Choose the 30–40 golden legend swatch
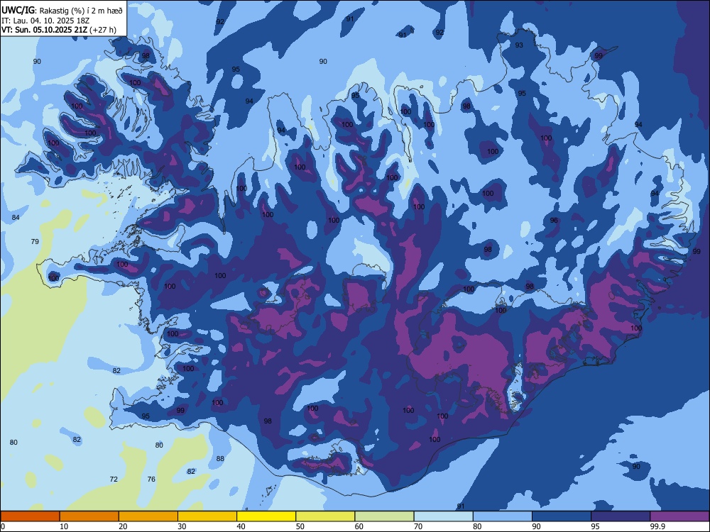 [207, 516]
